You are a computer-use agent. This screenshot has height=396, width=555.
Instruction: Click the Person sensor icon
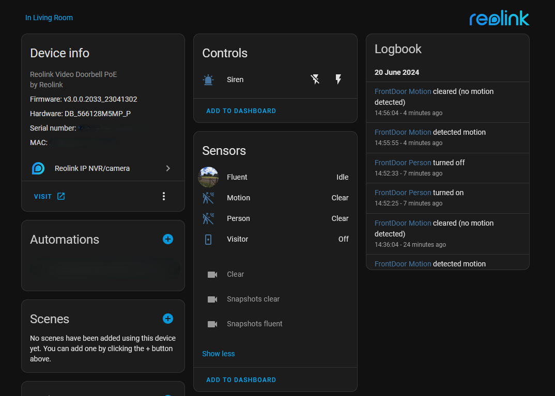[208, 218]
